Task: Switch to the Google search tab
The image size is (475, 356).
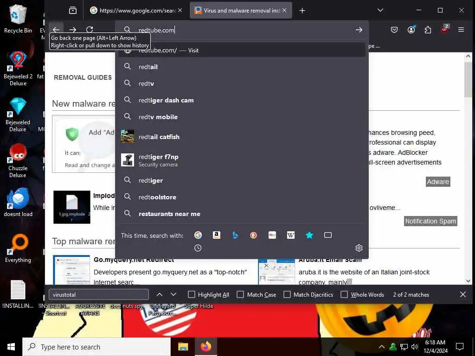Action: (x=133, y=11)
